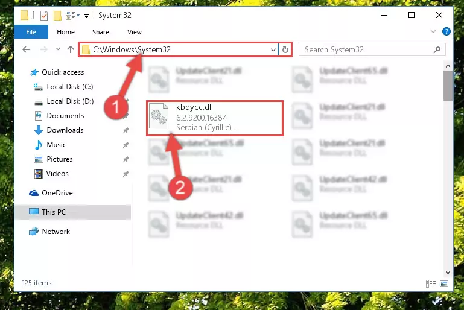Open the View ribbon tab
464x310 pixels.
(x=135, y=32)
